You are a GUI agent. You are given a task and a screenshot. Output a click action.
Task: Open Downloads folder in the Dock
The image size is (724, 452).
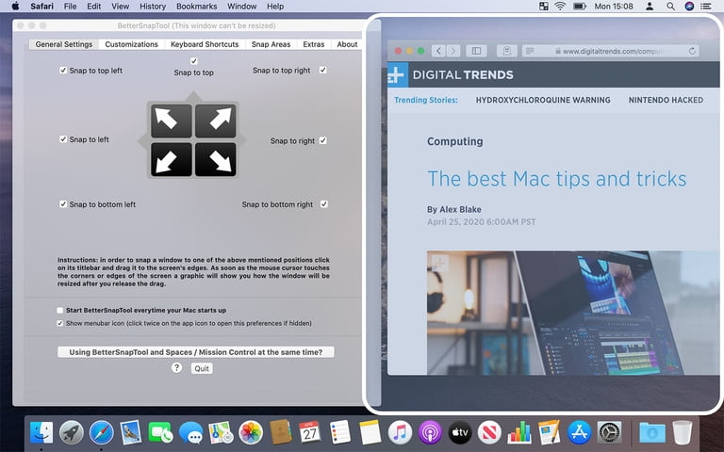pos(652,433)
